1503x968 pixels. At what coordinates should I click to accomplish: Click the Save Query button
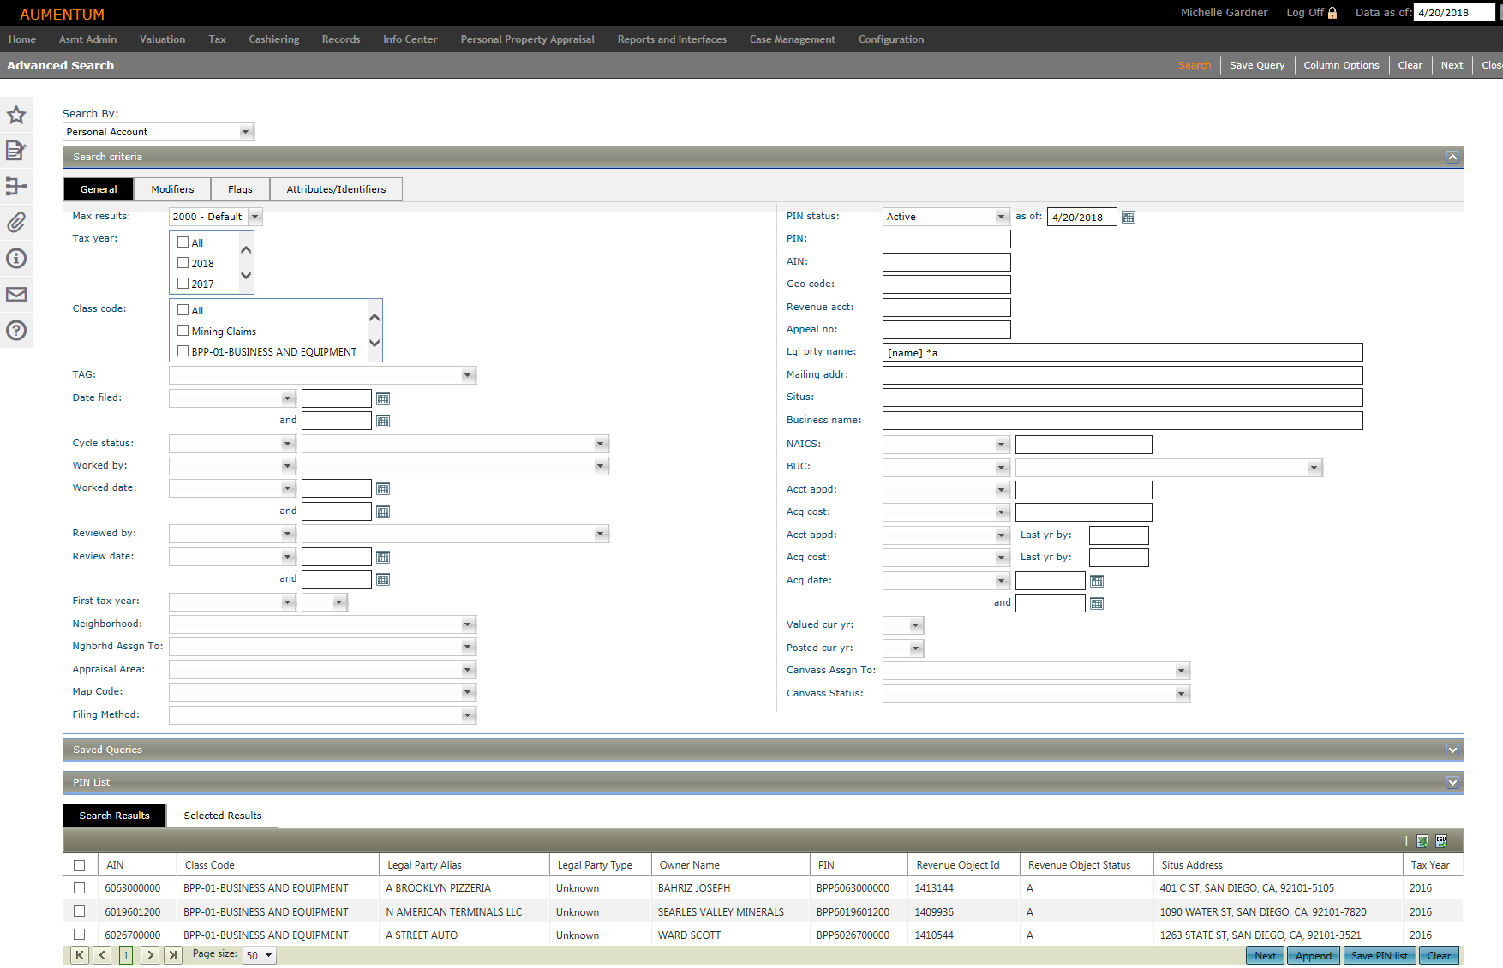pyautogui.click(x=1256, y=65)
